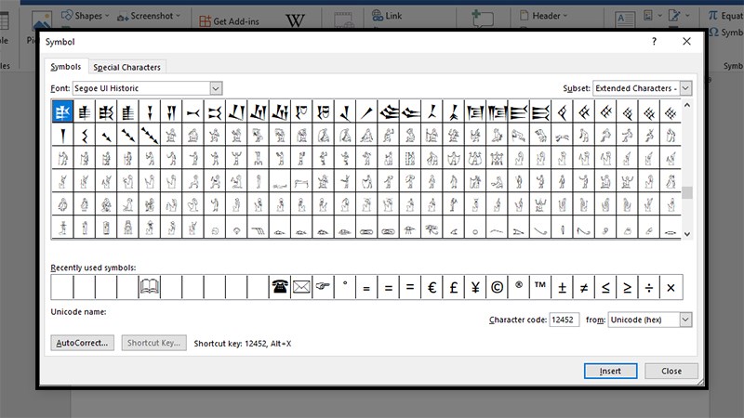Image resolution: width=744 pixels, height=418 pixels.
Task: Click the AutoCorrect... button
Action: tap(82, 343)
